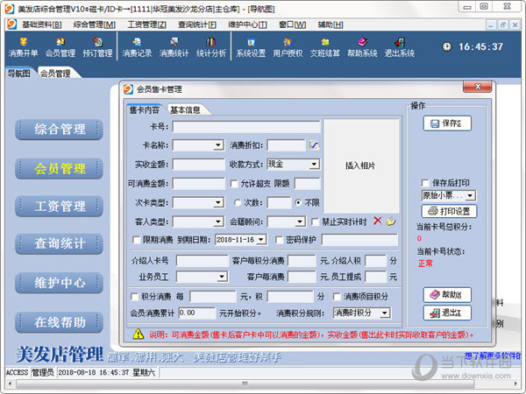Click the yellow folder icon beside red X
The width and height of the screenshot is (526, 394).
[x=391, y=222]
